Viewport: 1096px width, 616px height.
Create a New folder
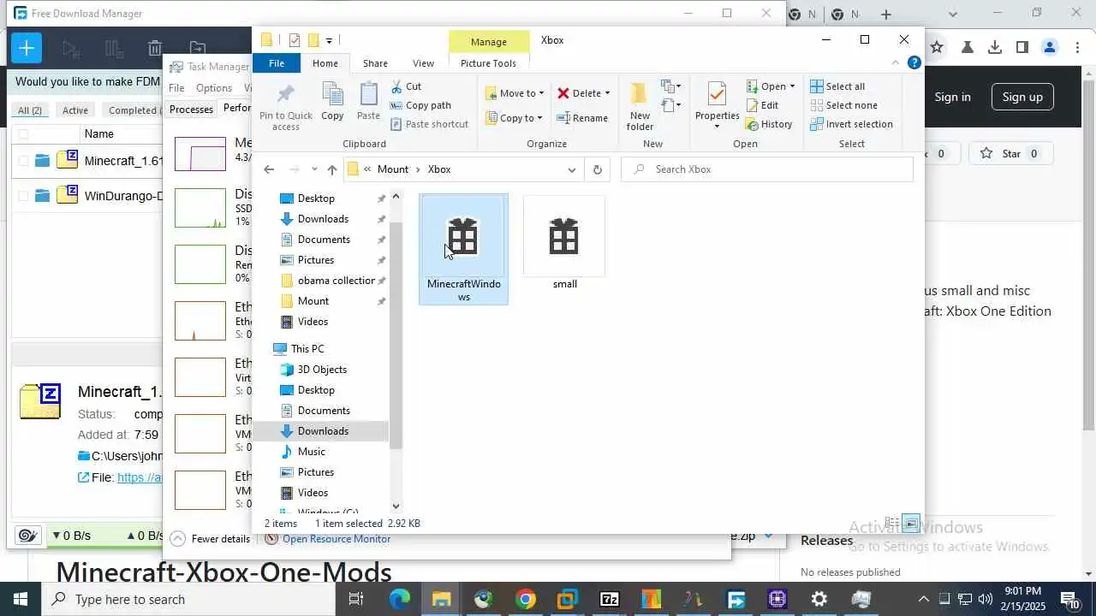[x=640, y=106]
